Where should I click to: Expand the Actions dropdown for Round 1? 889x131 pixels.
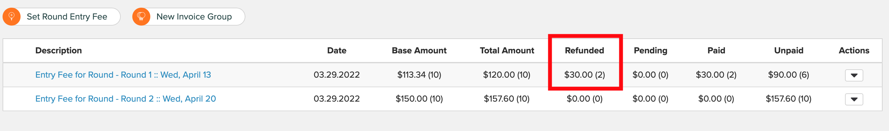pyautogui.click(x=854, y=75)
